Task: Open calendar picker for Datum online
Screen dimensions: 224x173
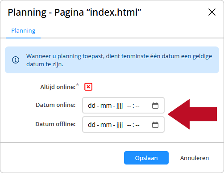Action: pyautogui.click(x=155, y=105)
